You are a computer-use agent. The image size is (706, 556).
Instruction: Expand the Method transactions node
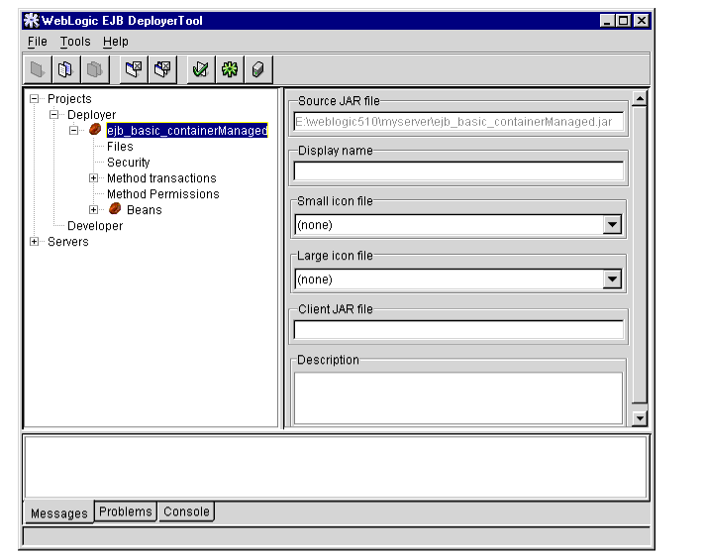(94, 178)
